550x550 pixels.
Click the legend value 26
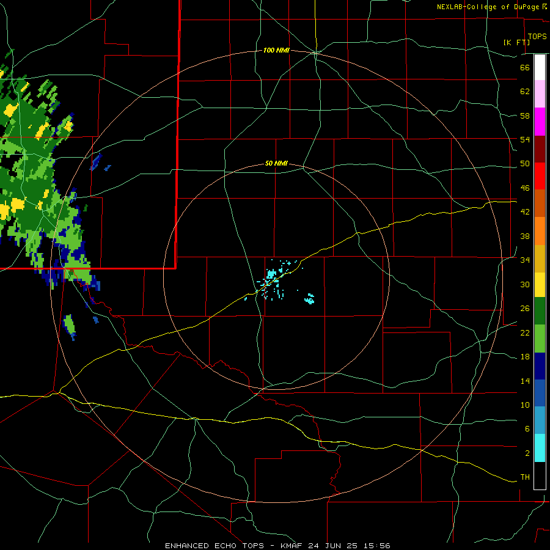click(x=525, y=309)
